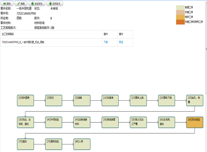Select the [25]钻孔、铣槽 process node
Screen dimensions: 207x152
pyautogui.click(x=195, y=101)
